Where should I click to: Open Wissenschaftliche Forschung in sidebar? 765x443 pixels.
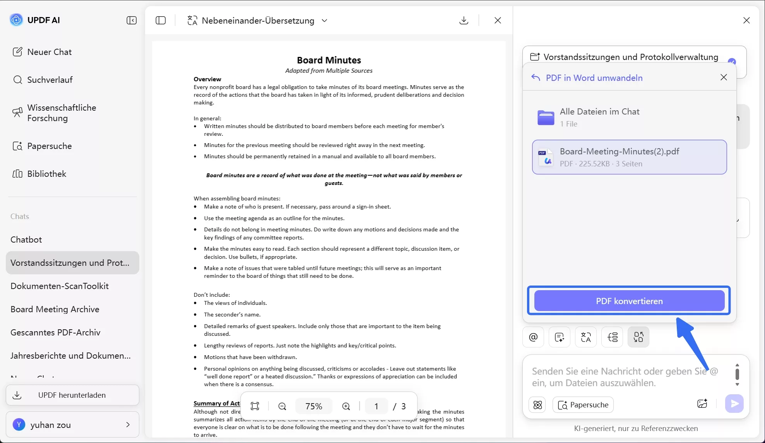pos(61,113)
